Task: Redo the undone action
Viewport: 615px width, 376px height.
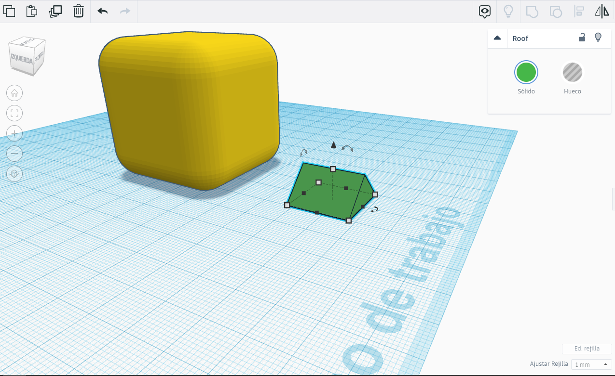Action: pyautogui.click(x=125, y=11)
